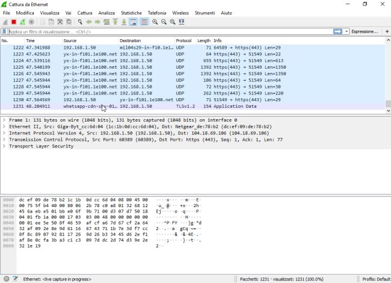Stop the live capture with red square
Screen dimensions: 391x283
(x=14, y=22)
